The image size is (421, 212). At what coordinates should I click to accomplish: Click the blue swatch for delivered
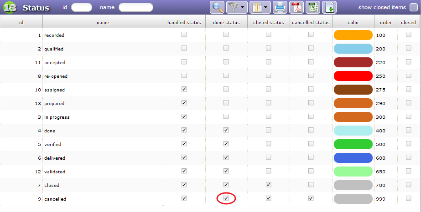point(353,158)
